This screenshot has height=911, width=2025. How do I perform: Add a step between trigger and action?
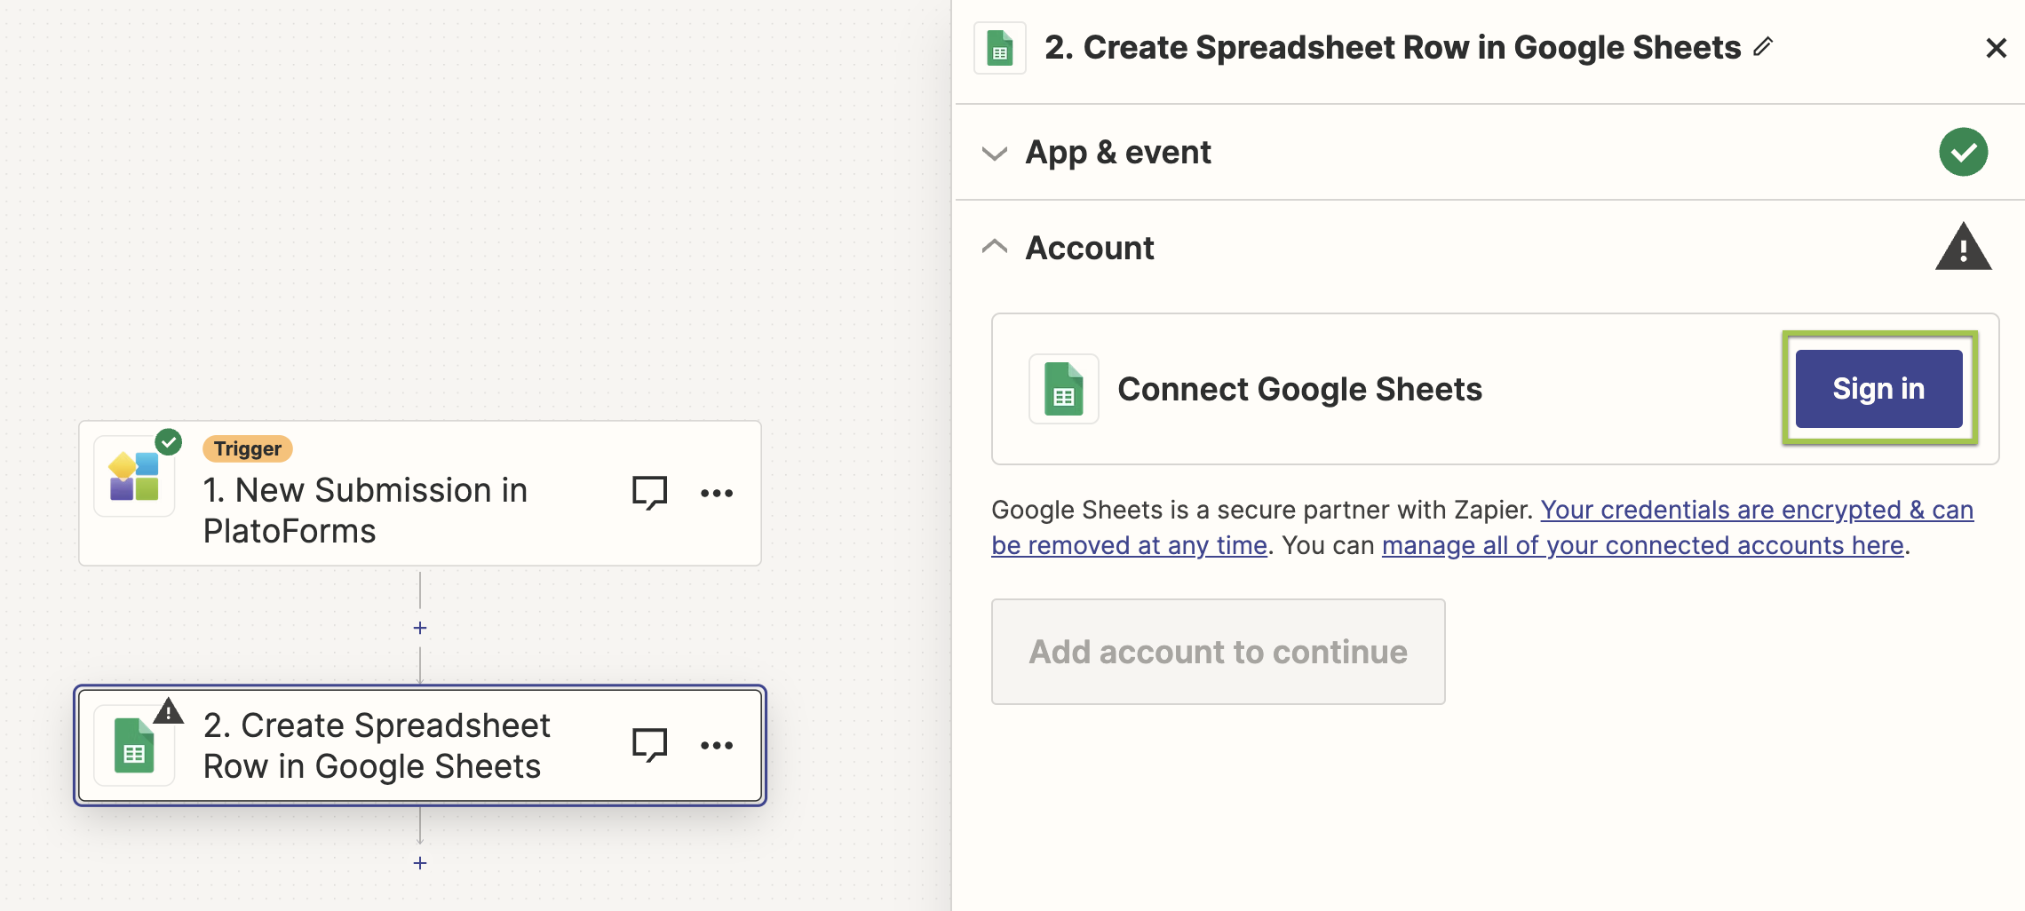420,628
